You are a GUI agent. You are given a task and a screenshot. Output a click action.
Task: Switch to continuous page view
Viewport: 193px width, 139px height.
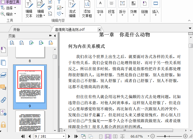[108, 136]
